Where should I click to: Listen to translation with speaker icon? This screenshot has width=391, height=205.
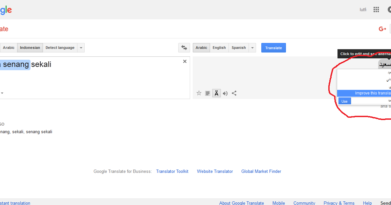[x=225, y=93]
